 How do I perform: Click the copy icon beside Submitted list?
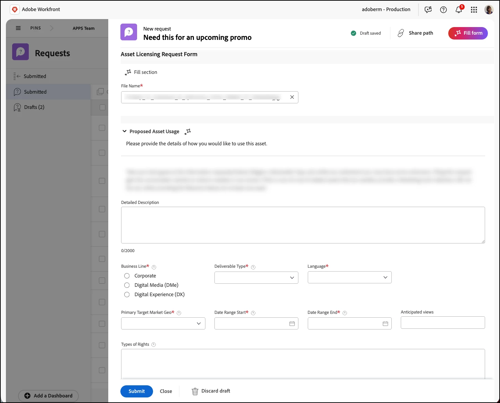click(x=100, y=92)
